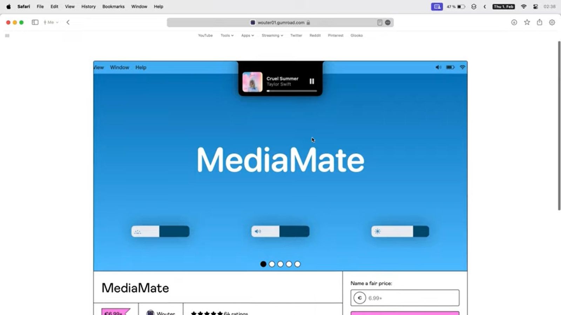The width and height of the screenshot is (561, 315).
Task: Select the fifth carousel dot
Action: click(x=297, y=264)
